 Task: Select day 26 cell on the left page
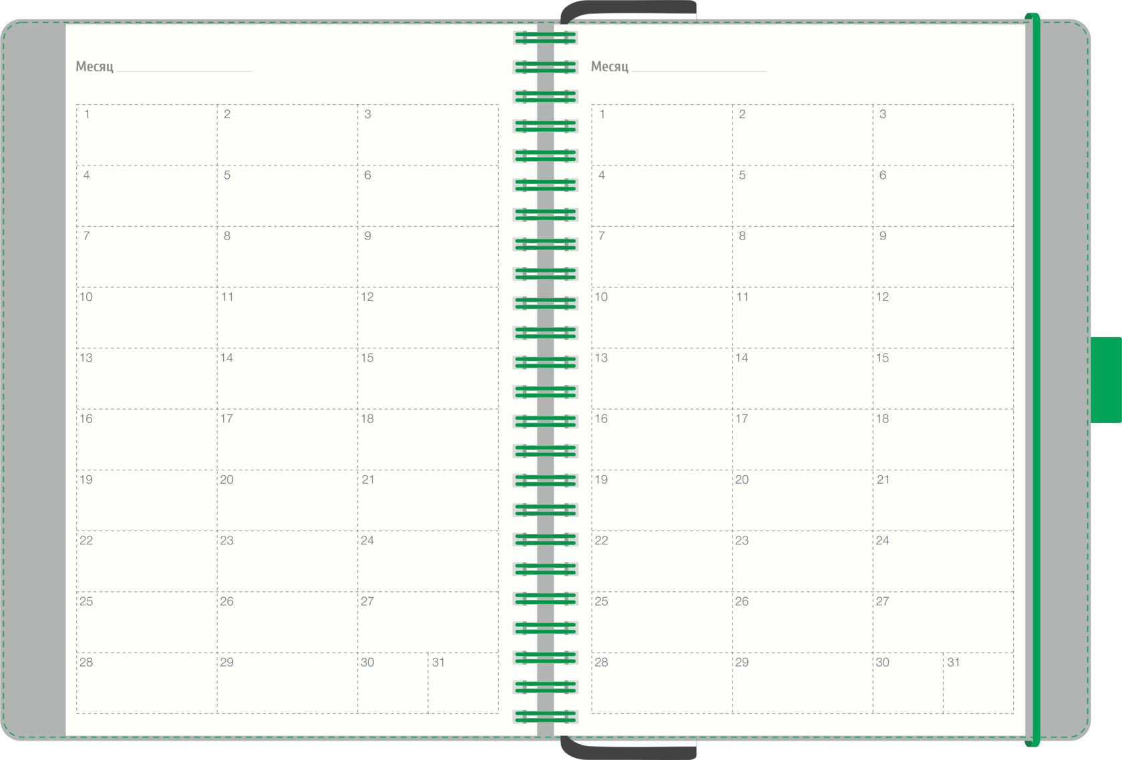(287, 622)
